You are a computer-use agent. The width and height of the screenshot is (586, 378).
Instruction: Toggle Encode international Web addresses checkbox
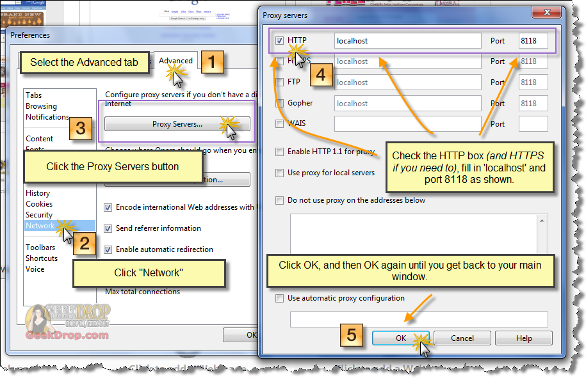click(x=108, y=207)
